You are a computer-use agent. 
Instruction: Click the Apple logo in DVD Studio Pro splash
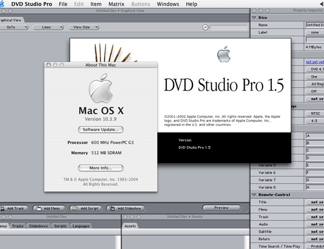tap(224, 54)
